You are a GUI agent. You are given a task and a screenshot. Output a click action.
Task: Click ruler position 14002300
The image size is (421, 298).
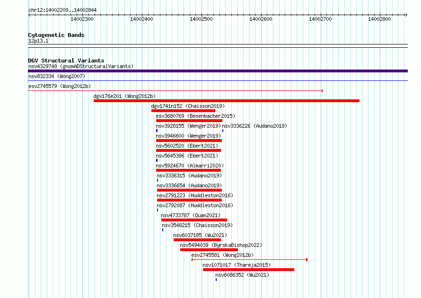pos(82,19)
